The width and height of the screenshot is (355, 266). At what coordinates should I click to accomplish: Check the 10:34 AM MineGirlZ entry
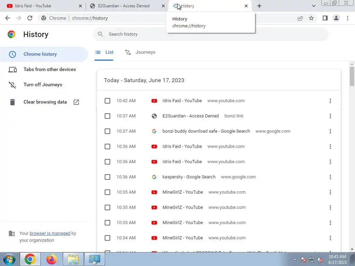(107, 238)
